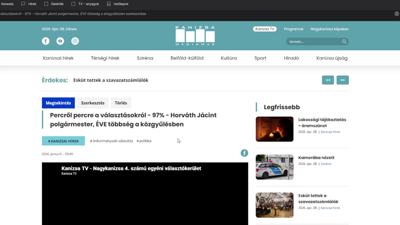Open the sidebar headline Esküt tettek a szavazatszámlálók
The height and width of the screenshot is (225, 400).
pos(319,199)
